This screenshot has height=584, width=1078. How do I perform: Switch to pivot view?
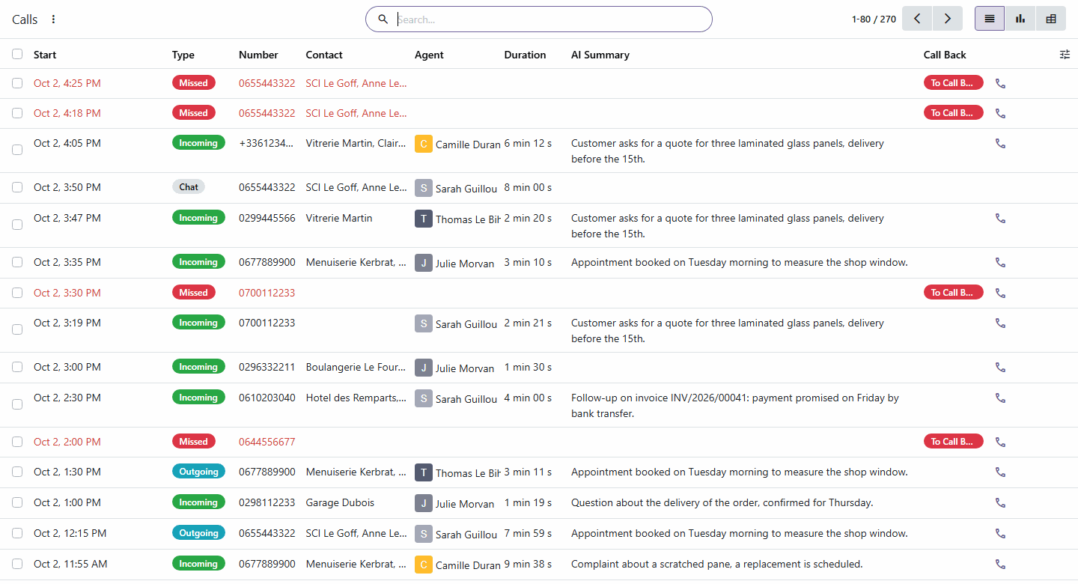pos(1051,19)
